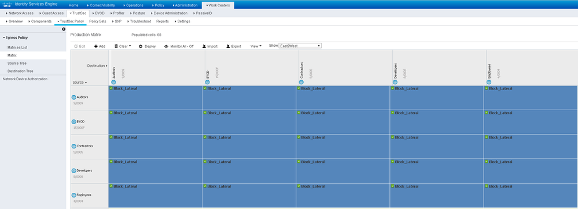Open the Posture work center tab

(x=137, y=13)
